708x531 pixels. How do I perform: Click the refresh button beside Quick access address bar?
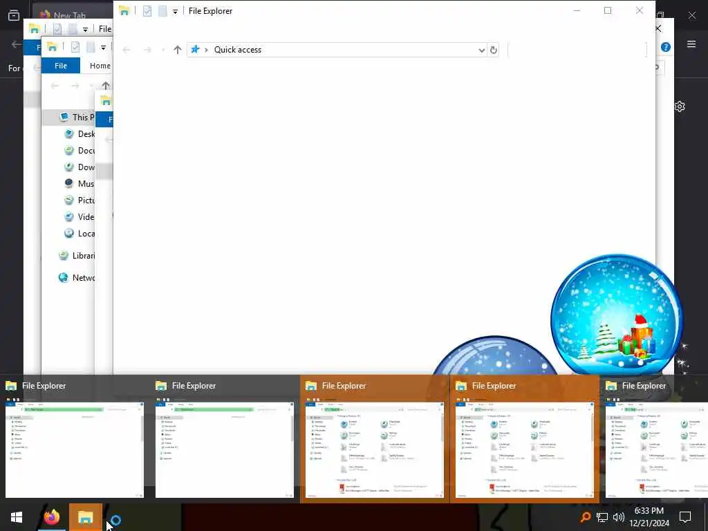point(494,50)
